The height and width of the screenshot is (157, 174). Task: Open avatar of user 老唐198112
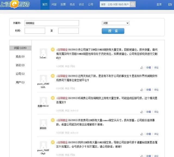43,101
